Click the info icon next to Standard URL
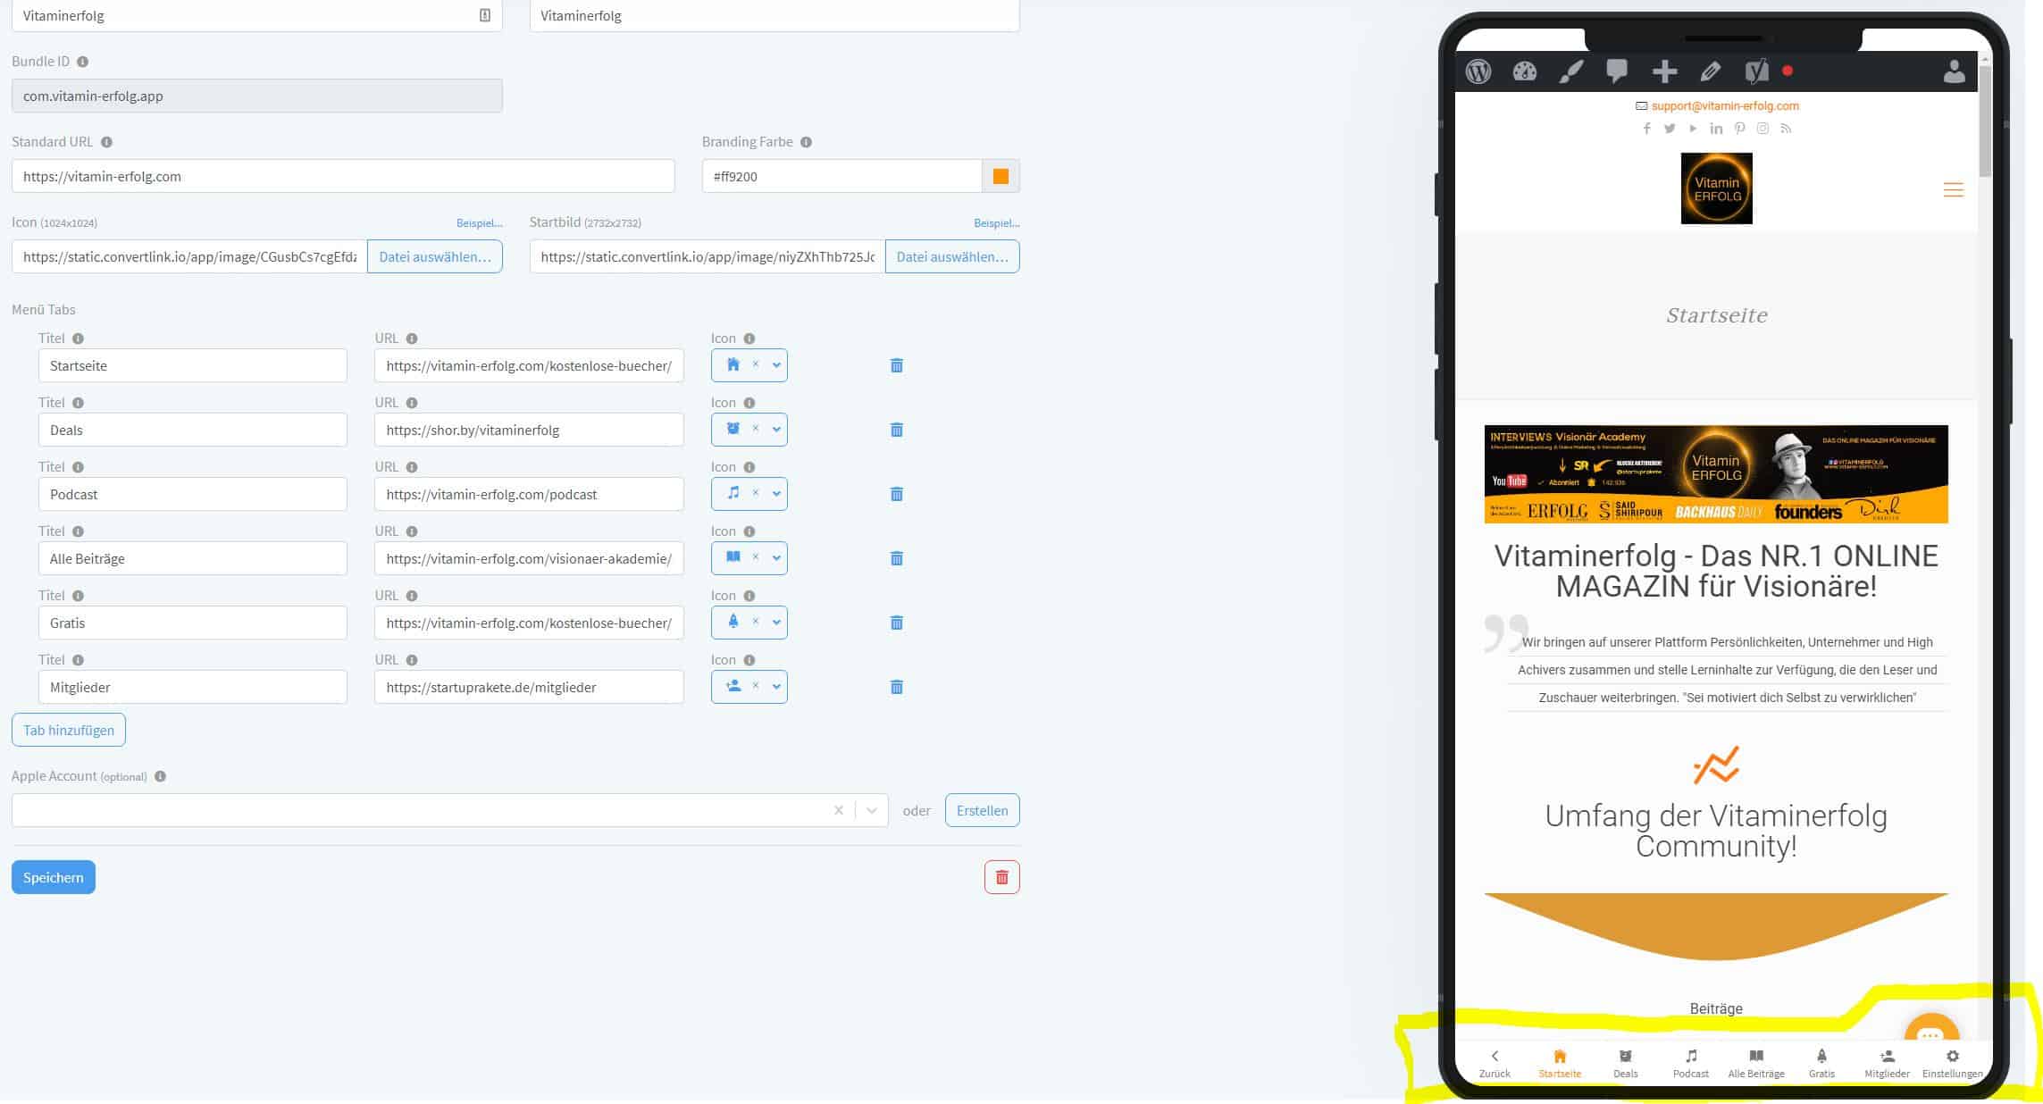Image resolution: width=2043 pixels, height=1104 pixels. (x=106, y=142)
